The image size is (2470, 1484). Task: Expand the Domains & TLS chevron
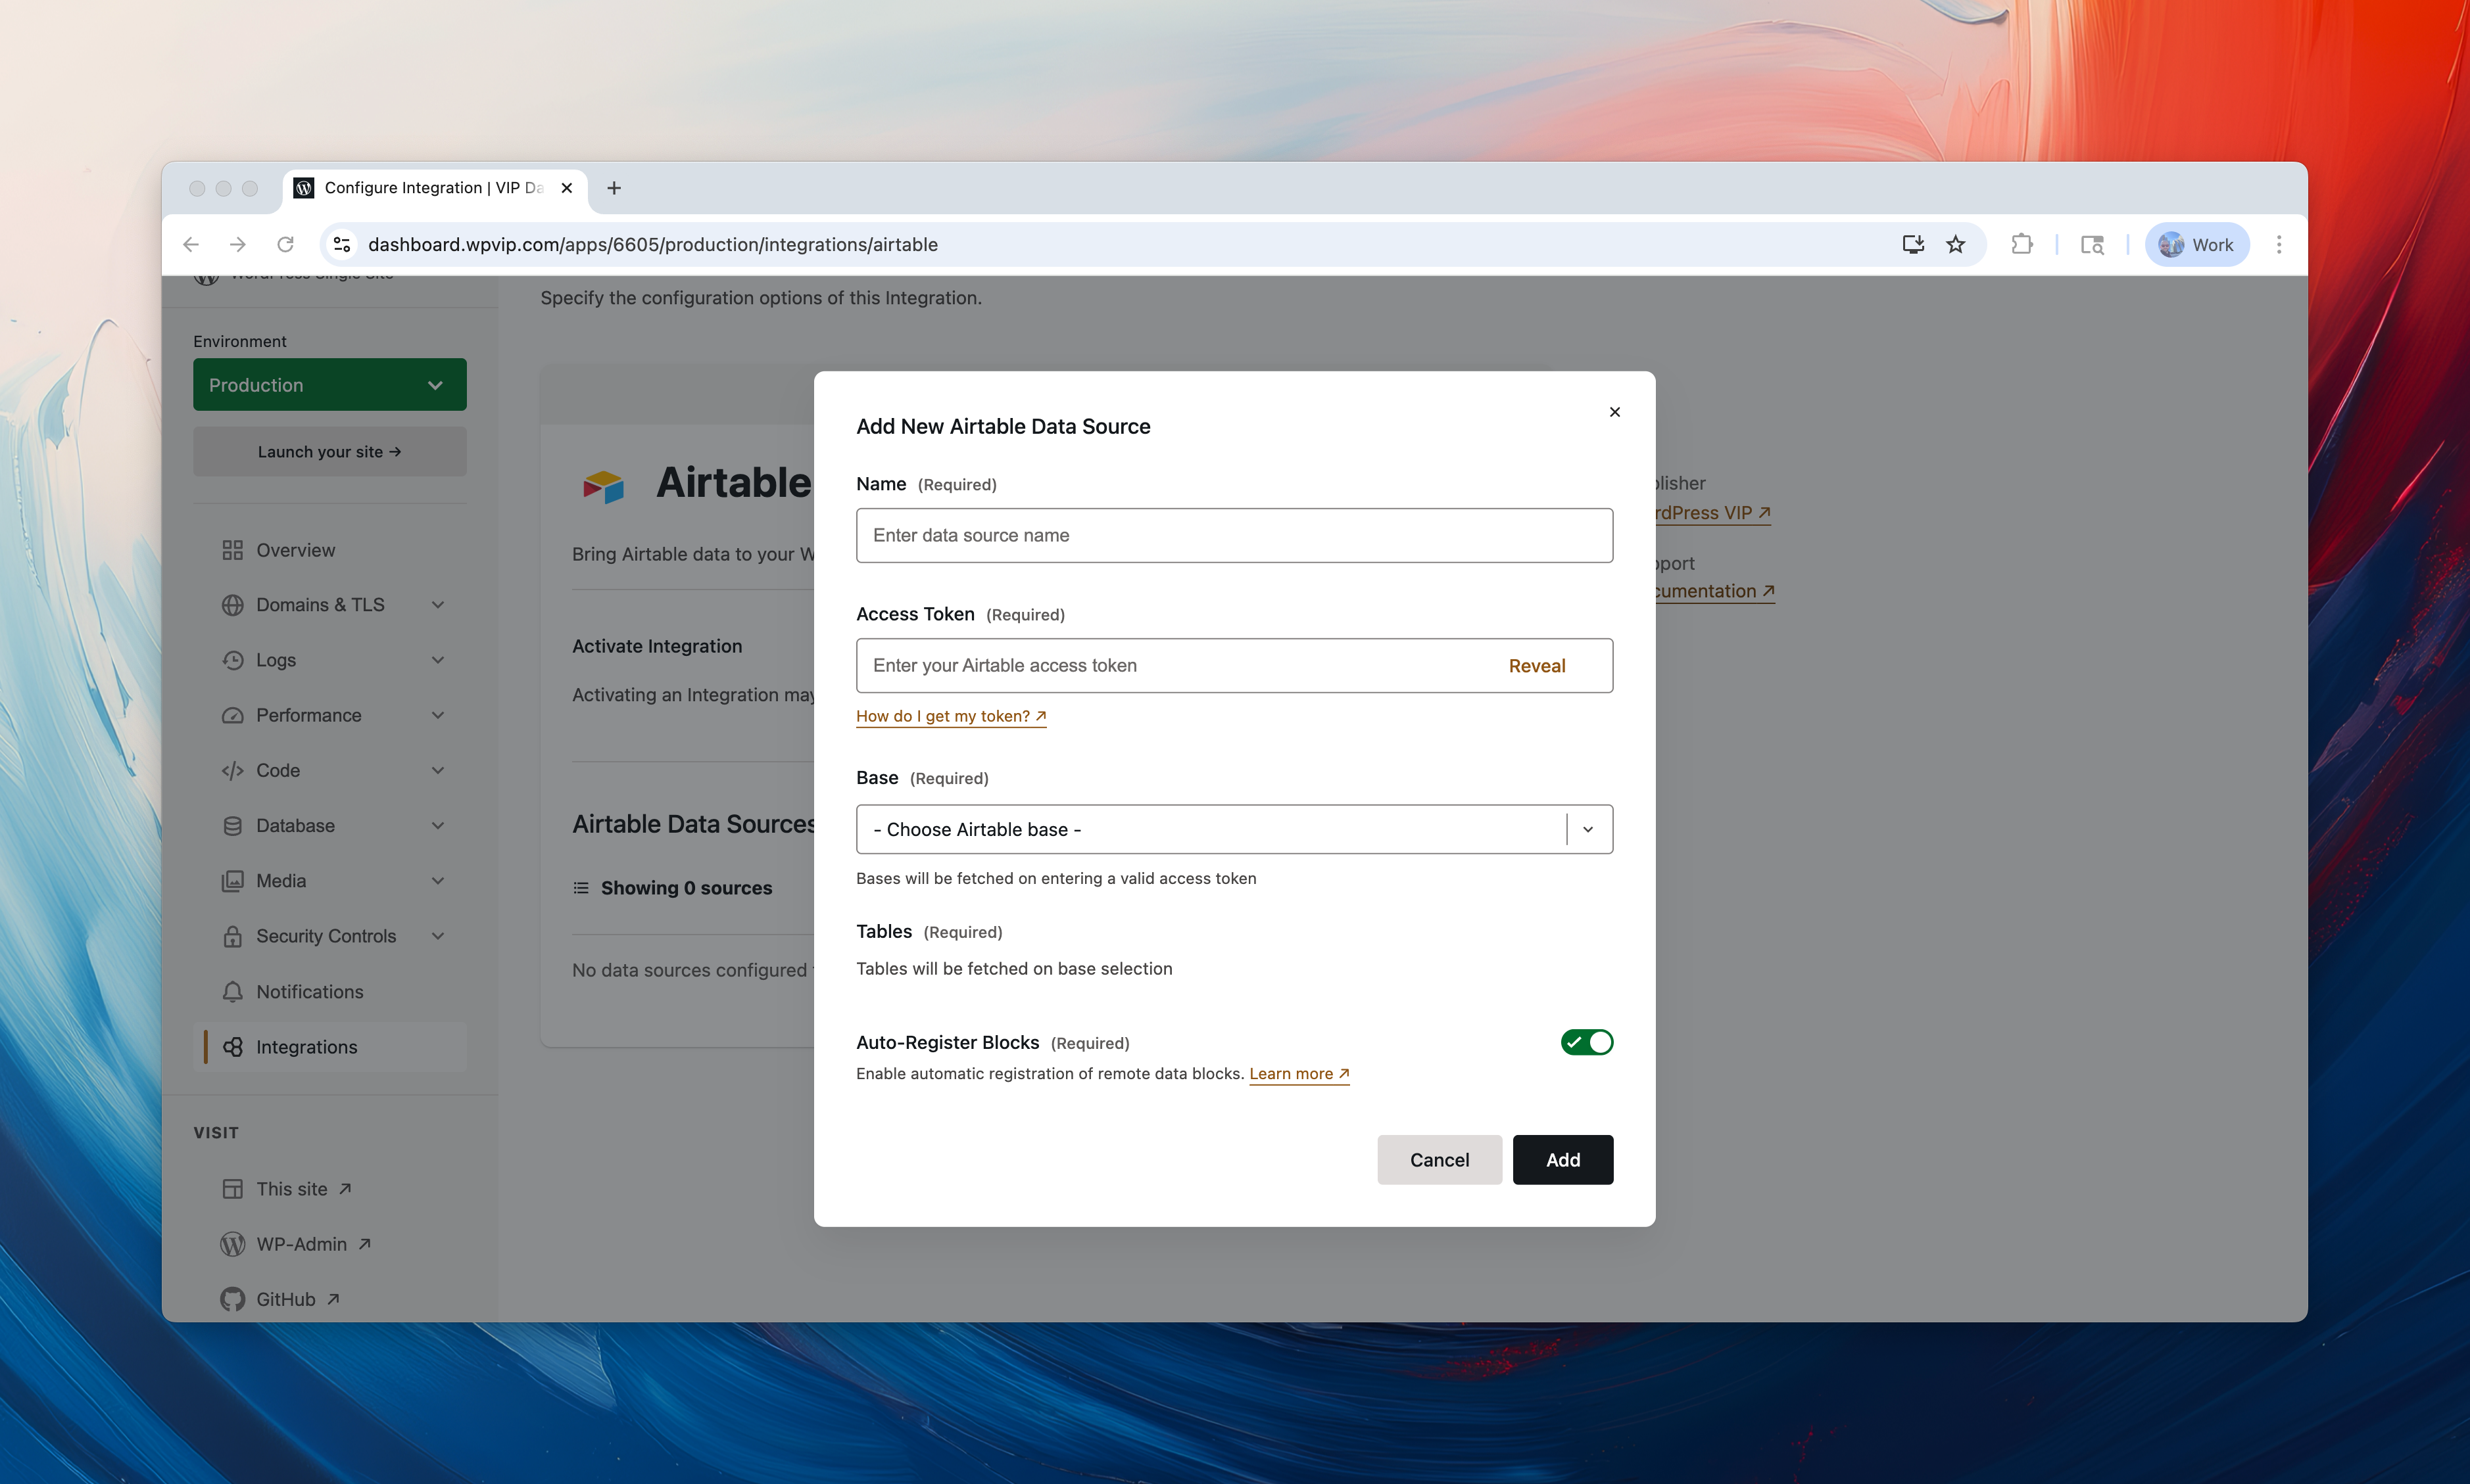(437, 605)
